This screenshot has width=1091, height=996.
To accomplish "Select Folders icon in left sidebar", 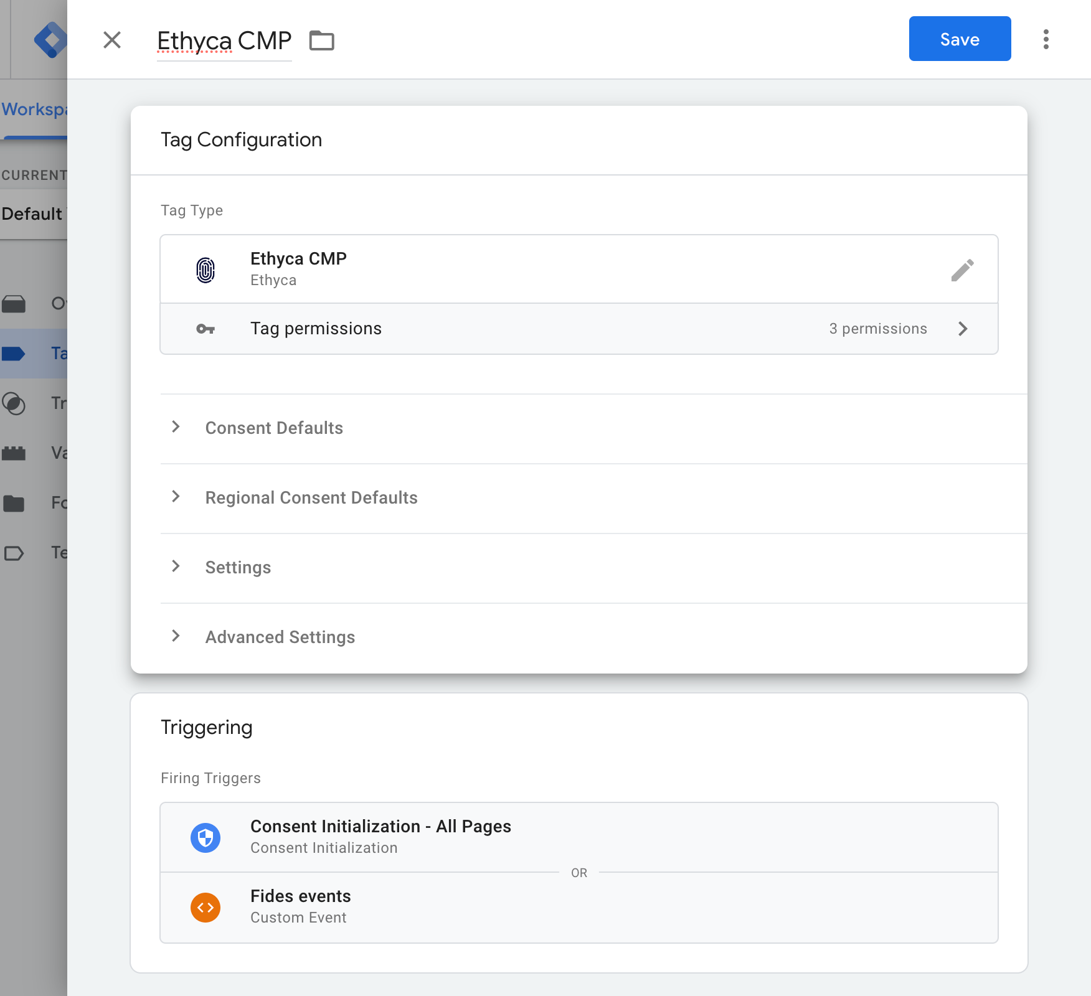I will point(14,503).
